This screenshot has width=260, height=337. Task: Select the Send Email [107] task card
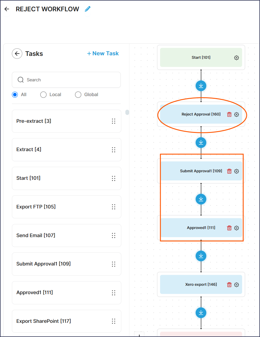66,235
